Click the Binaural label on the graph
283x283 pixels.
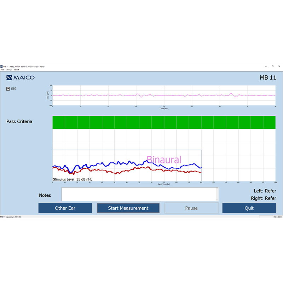(164, 160)
